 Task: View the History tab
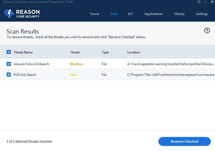[179, 14]
